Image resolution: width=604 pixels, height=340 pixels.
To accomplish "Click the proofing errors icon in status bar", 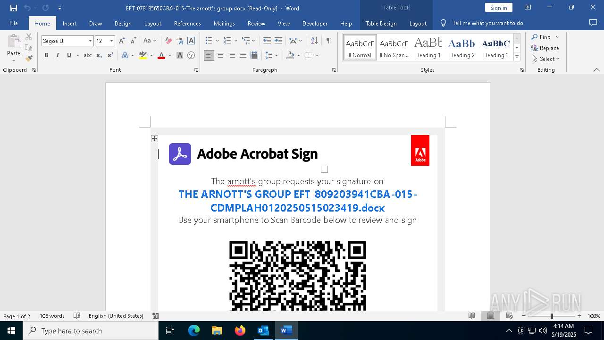I will pyautogui.click(x=76, y=316).
